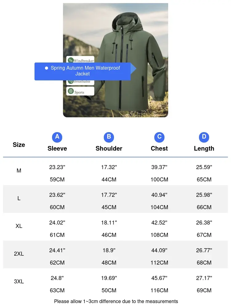Image resolution: width=231 pixels, height=308 pixels.
Task: Click the blue B shoulder marker icon
Action: 109,137
